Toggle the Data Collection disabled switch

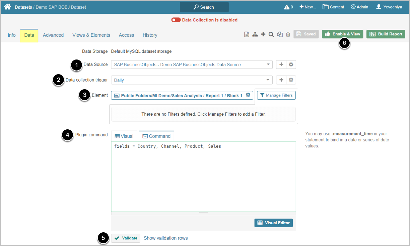pyautogui.click(x=176, y=20)
